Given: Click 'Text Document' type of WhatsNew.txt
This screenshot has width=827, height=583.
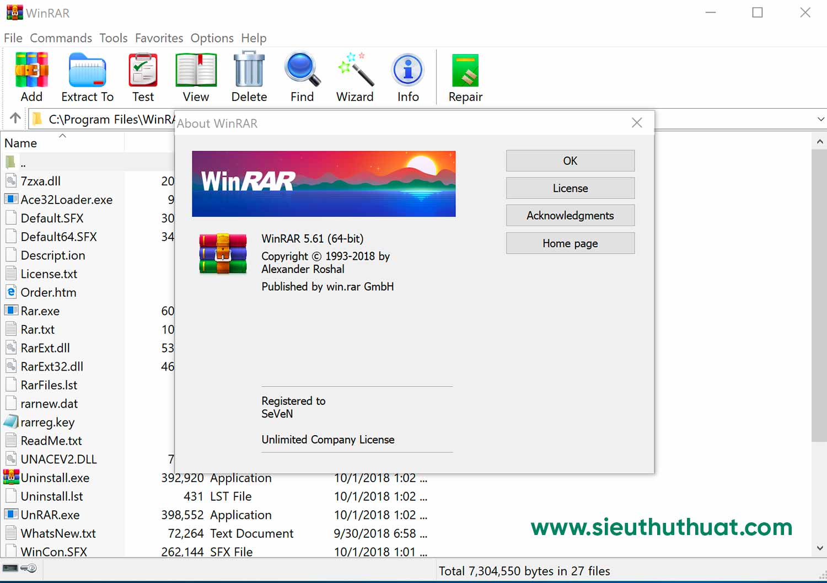Looking at the screenshot, I should 252,533.
